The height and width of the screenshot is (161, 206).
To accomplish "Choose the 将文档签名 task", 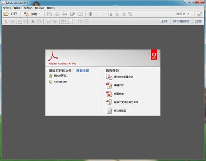I will pyautogui.click(x=116, y=110).
